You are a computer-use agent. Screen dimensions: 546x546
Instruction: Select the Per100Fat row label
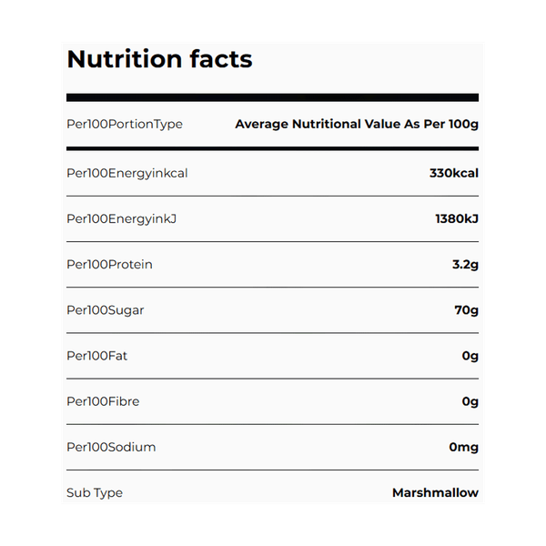tap(97, 356)
